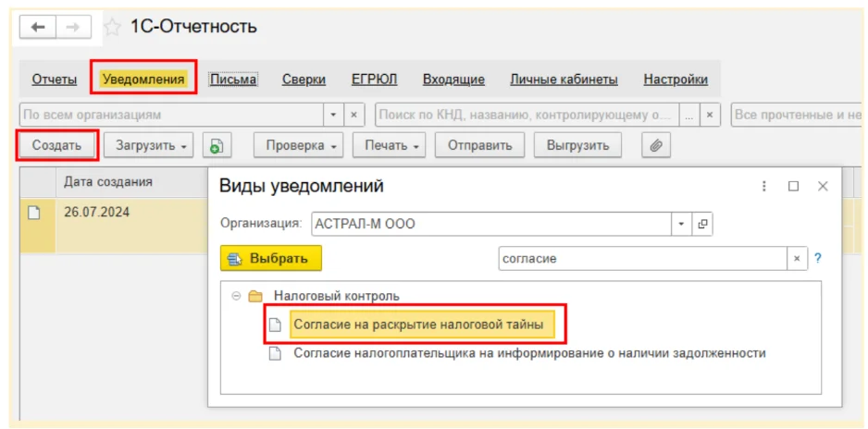Viewport: 868px width, 429px height.
Task: Click the paperclip attachment icon
Action: [655, 145]
